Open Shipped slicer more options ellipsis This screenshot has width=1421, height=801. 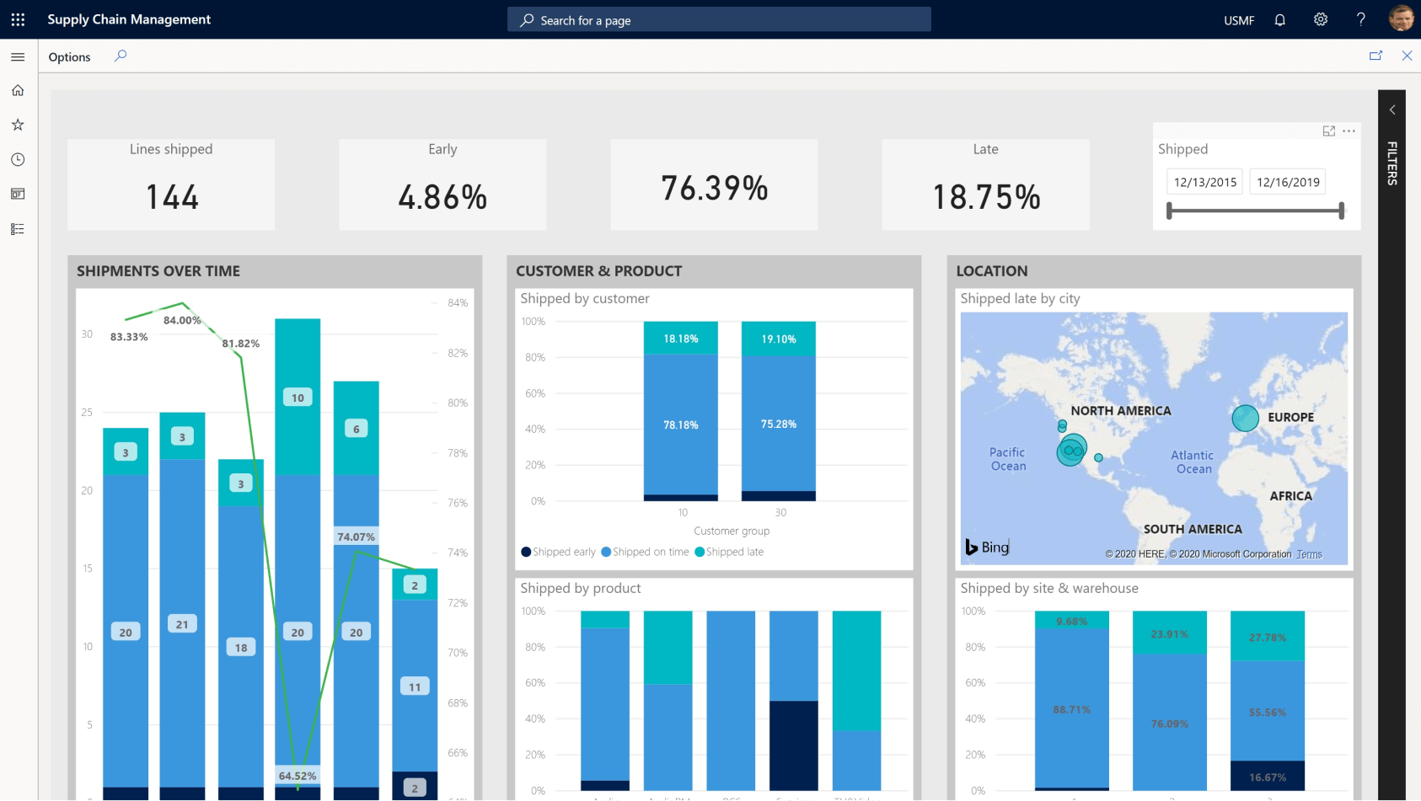[1349, 131]
